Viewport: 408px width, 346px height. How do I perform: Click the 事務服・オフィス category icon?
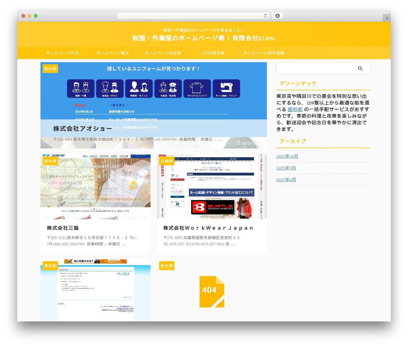click(x=139, y=88)
